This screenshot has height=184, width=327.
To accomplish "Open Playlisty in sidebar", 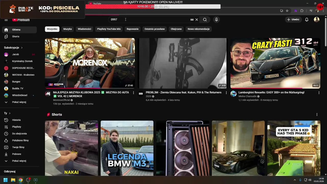I will (x=19, y=127).
